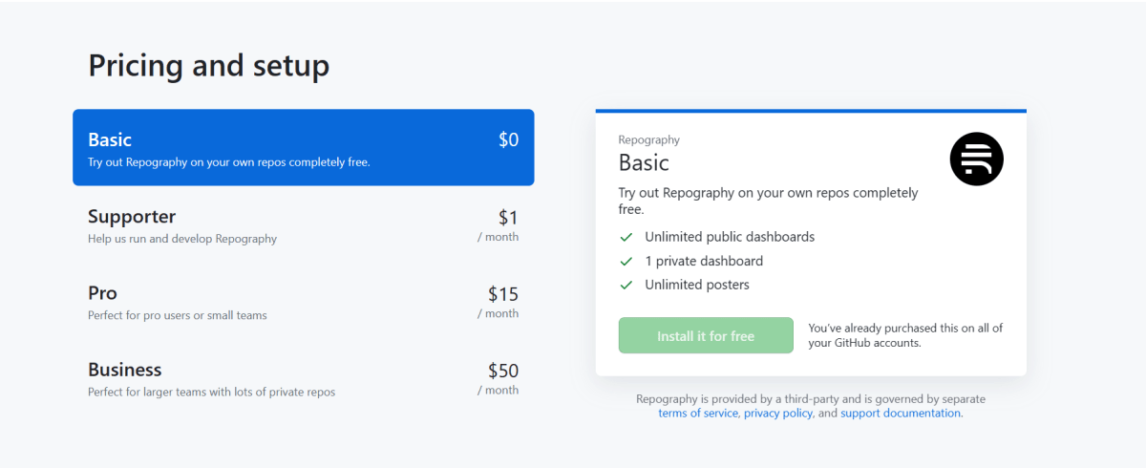Click 'Help us run and develop Repography' text
The image size is (1146, 468).
click(182, 239)
